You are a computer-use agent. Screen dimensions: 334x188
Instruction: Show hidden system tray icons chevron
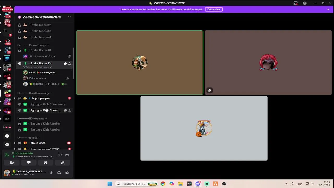[286, 184]
